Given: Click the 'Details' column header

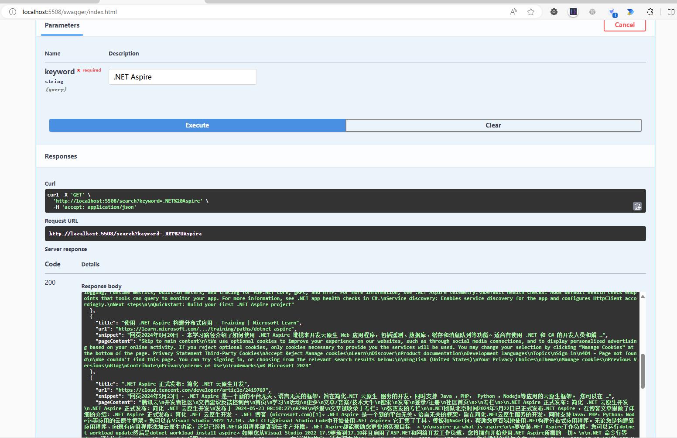Looking at the screenshot, I should (x=91, y=265).
